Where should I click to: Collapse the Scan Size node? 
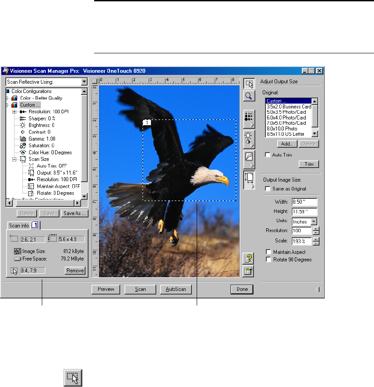tap(14, 159)
